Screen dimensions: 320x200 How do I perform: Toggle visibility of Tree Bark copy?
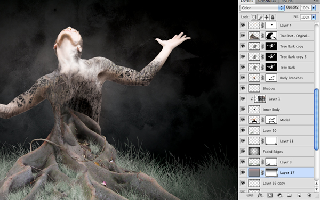click(243, 46)
